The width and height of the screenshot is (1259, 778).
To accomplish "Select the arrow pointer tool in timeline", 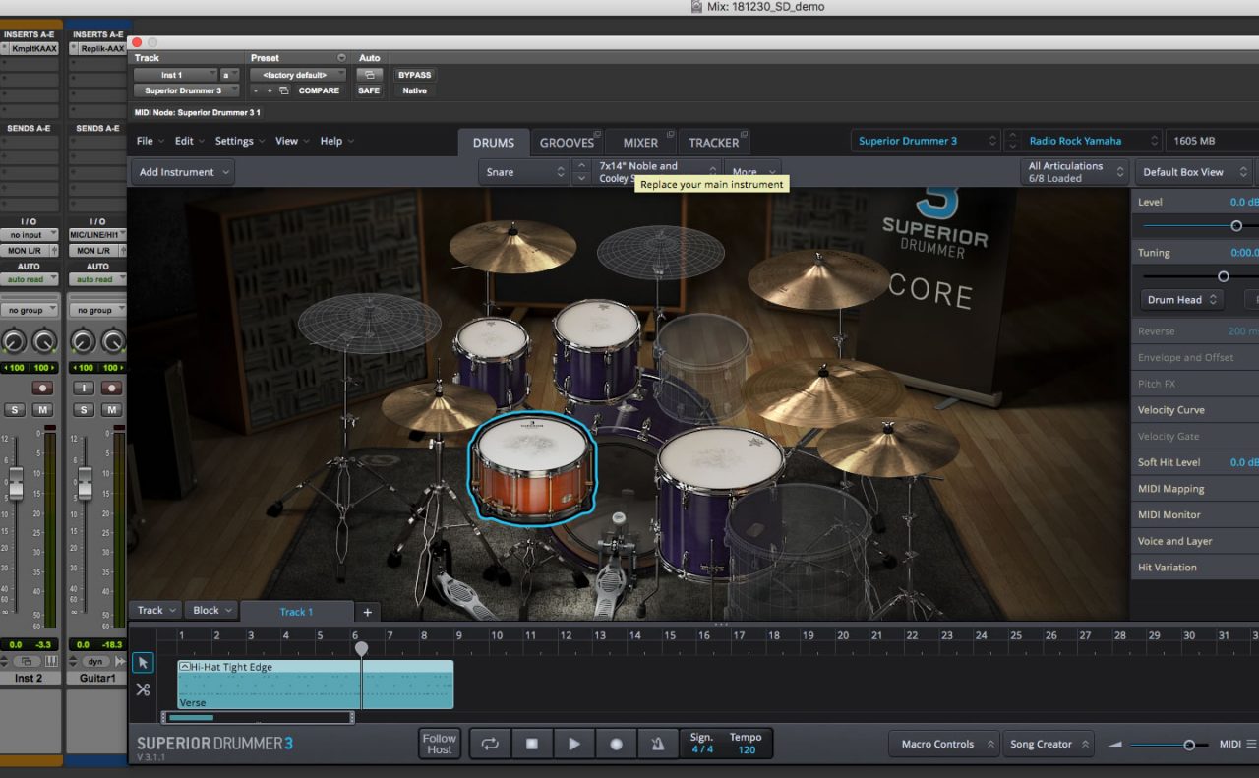I will pyautogui.click(x=143, y=662).
